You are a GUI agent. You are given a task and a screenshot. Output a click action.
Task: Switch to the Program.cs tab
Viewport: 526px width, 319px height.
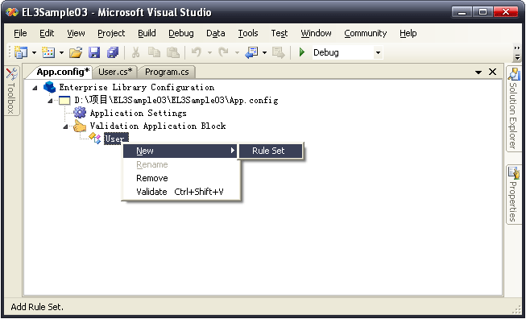(167, 72)
